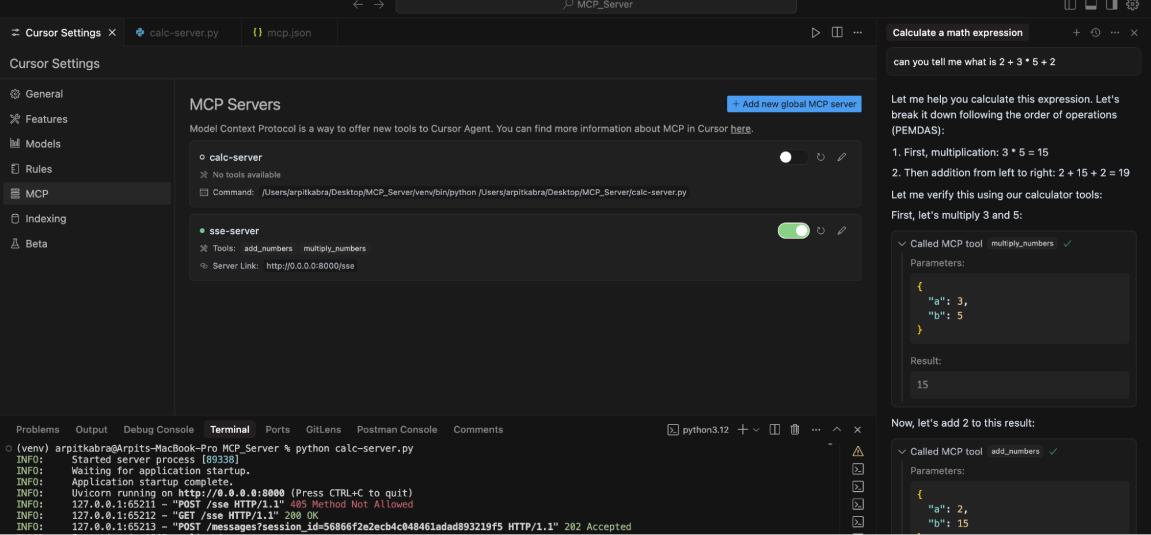The image size is (1151, 535).
Task: Open the MCP documentation 'here' link
Action: pyautogui.click(x=740, y=128)
